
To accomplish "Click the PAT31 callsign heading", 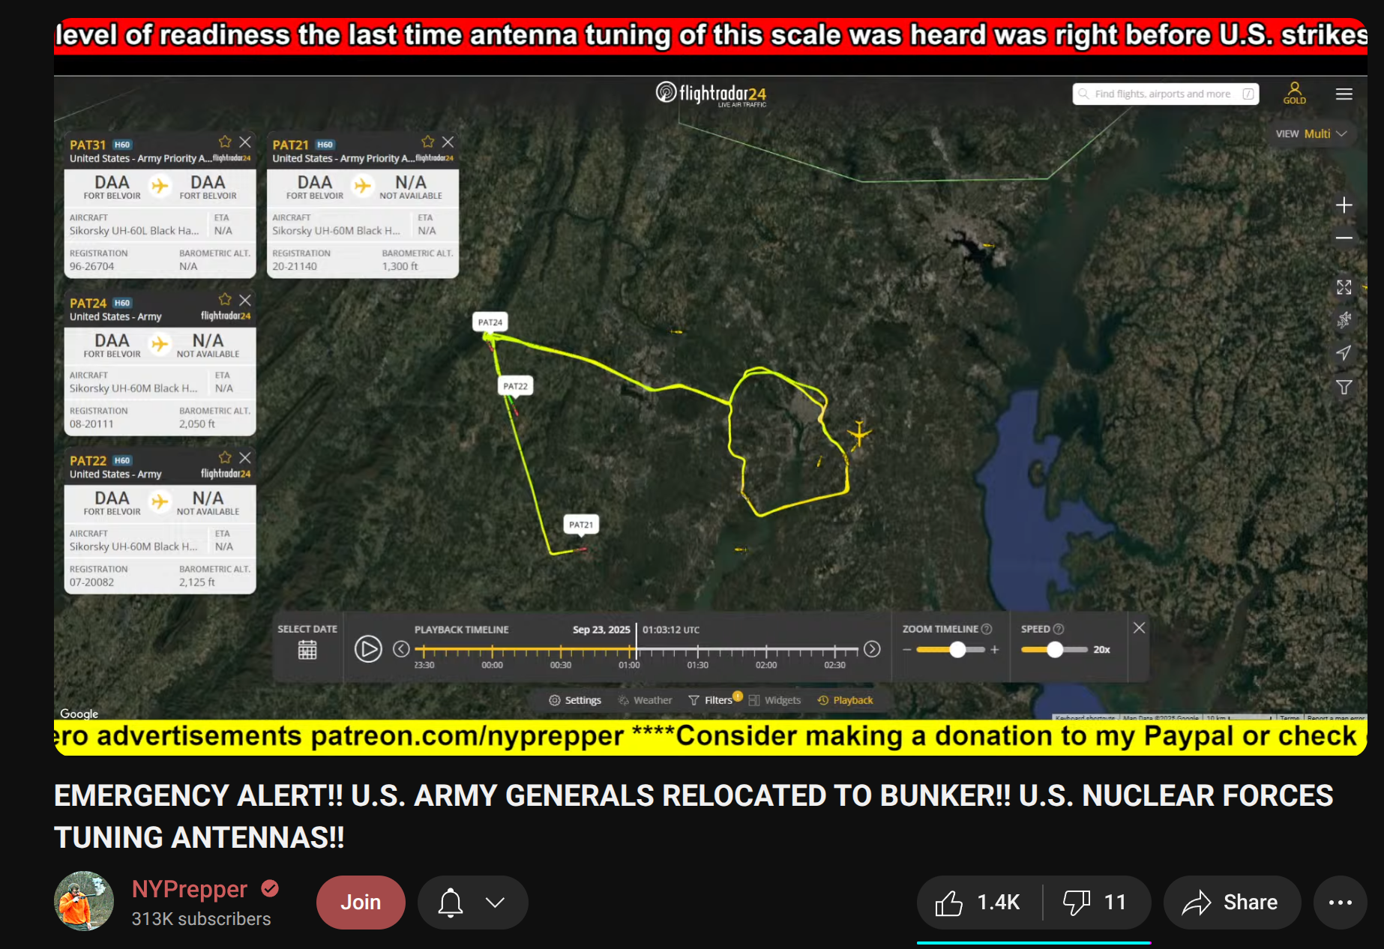I will (x=88, y=145).
